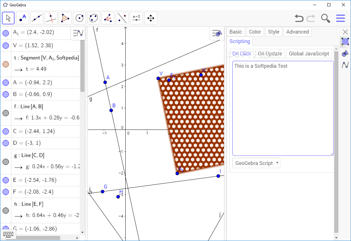Toggle visibility of point E
Screen dimensions: 351x241
click(x=6, y=180)
